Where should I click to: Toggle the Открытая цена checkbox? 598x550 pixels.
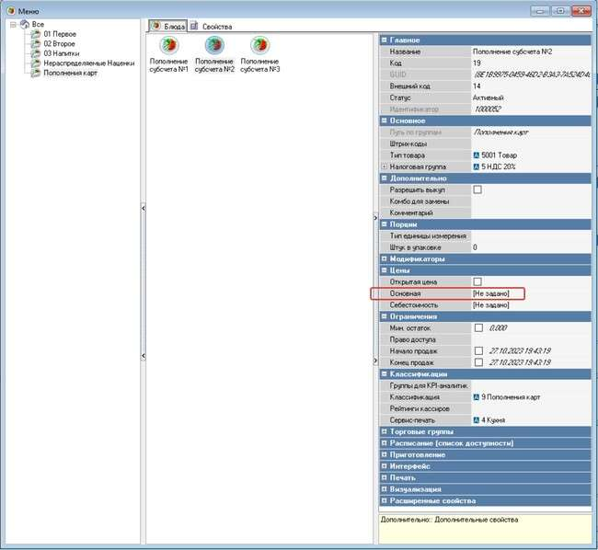477,281
